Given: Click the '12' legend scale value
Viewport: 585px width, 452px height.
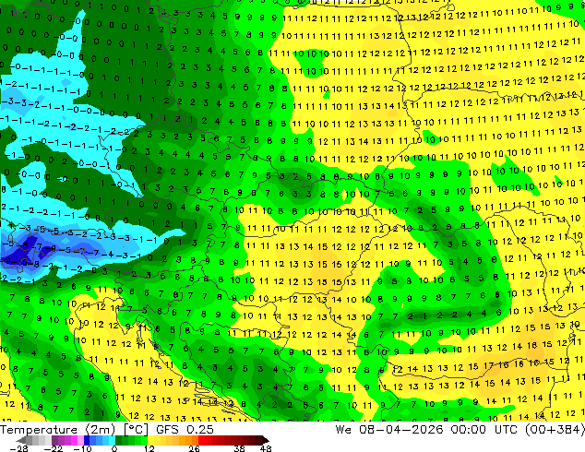Looking at the screenshot, I should click(x=149, y=448).
